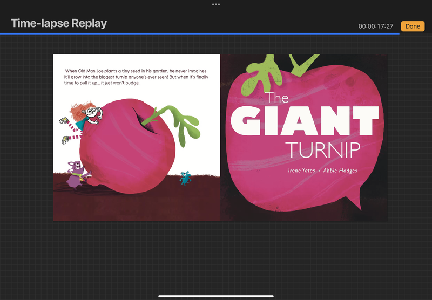The height and width of the screenshot is (300, 432).
Task: Click the blue replay progress bar
Action: pos(200,33)
